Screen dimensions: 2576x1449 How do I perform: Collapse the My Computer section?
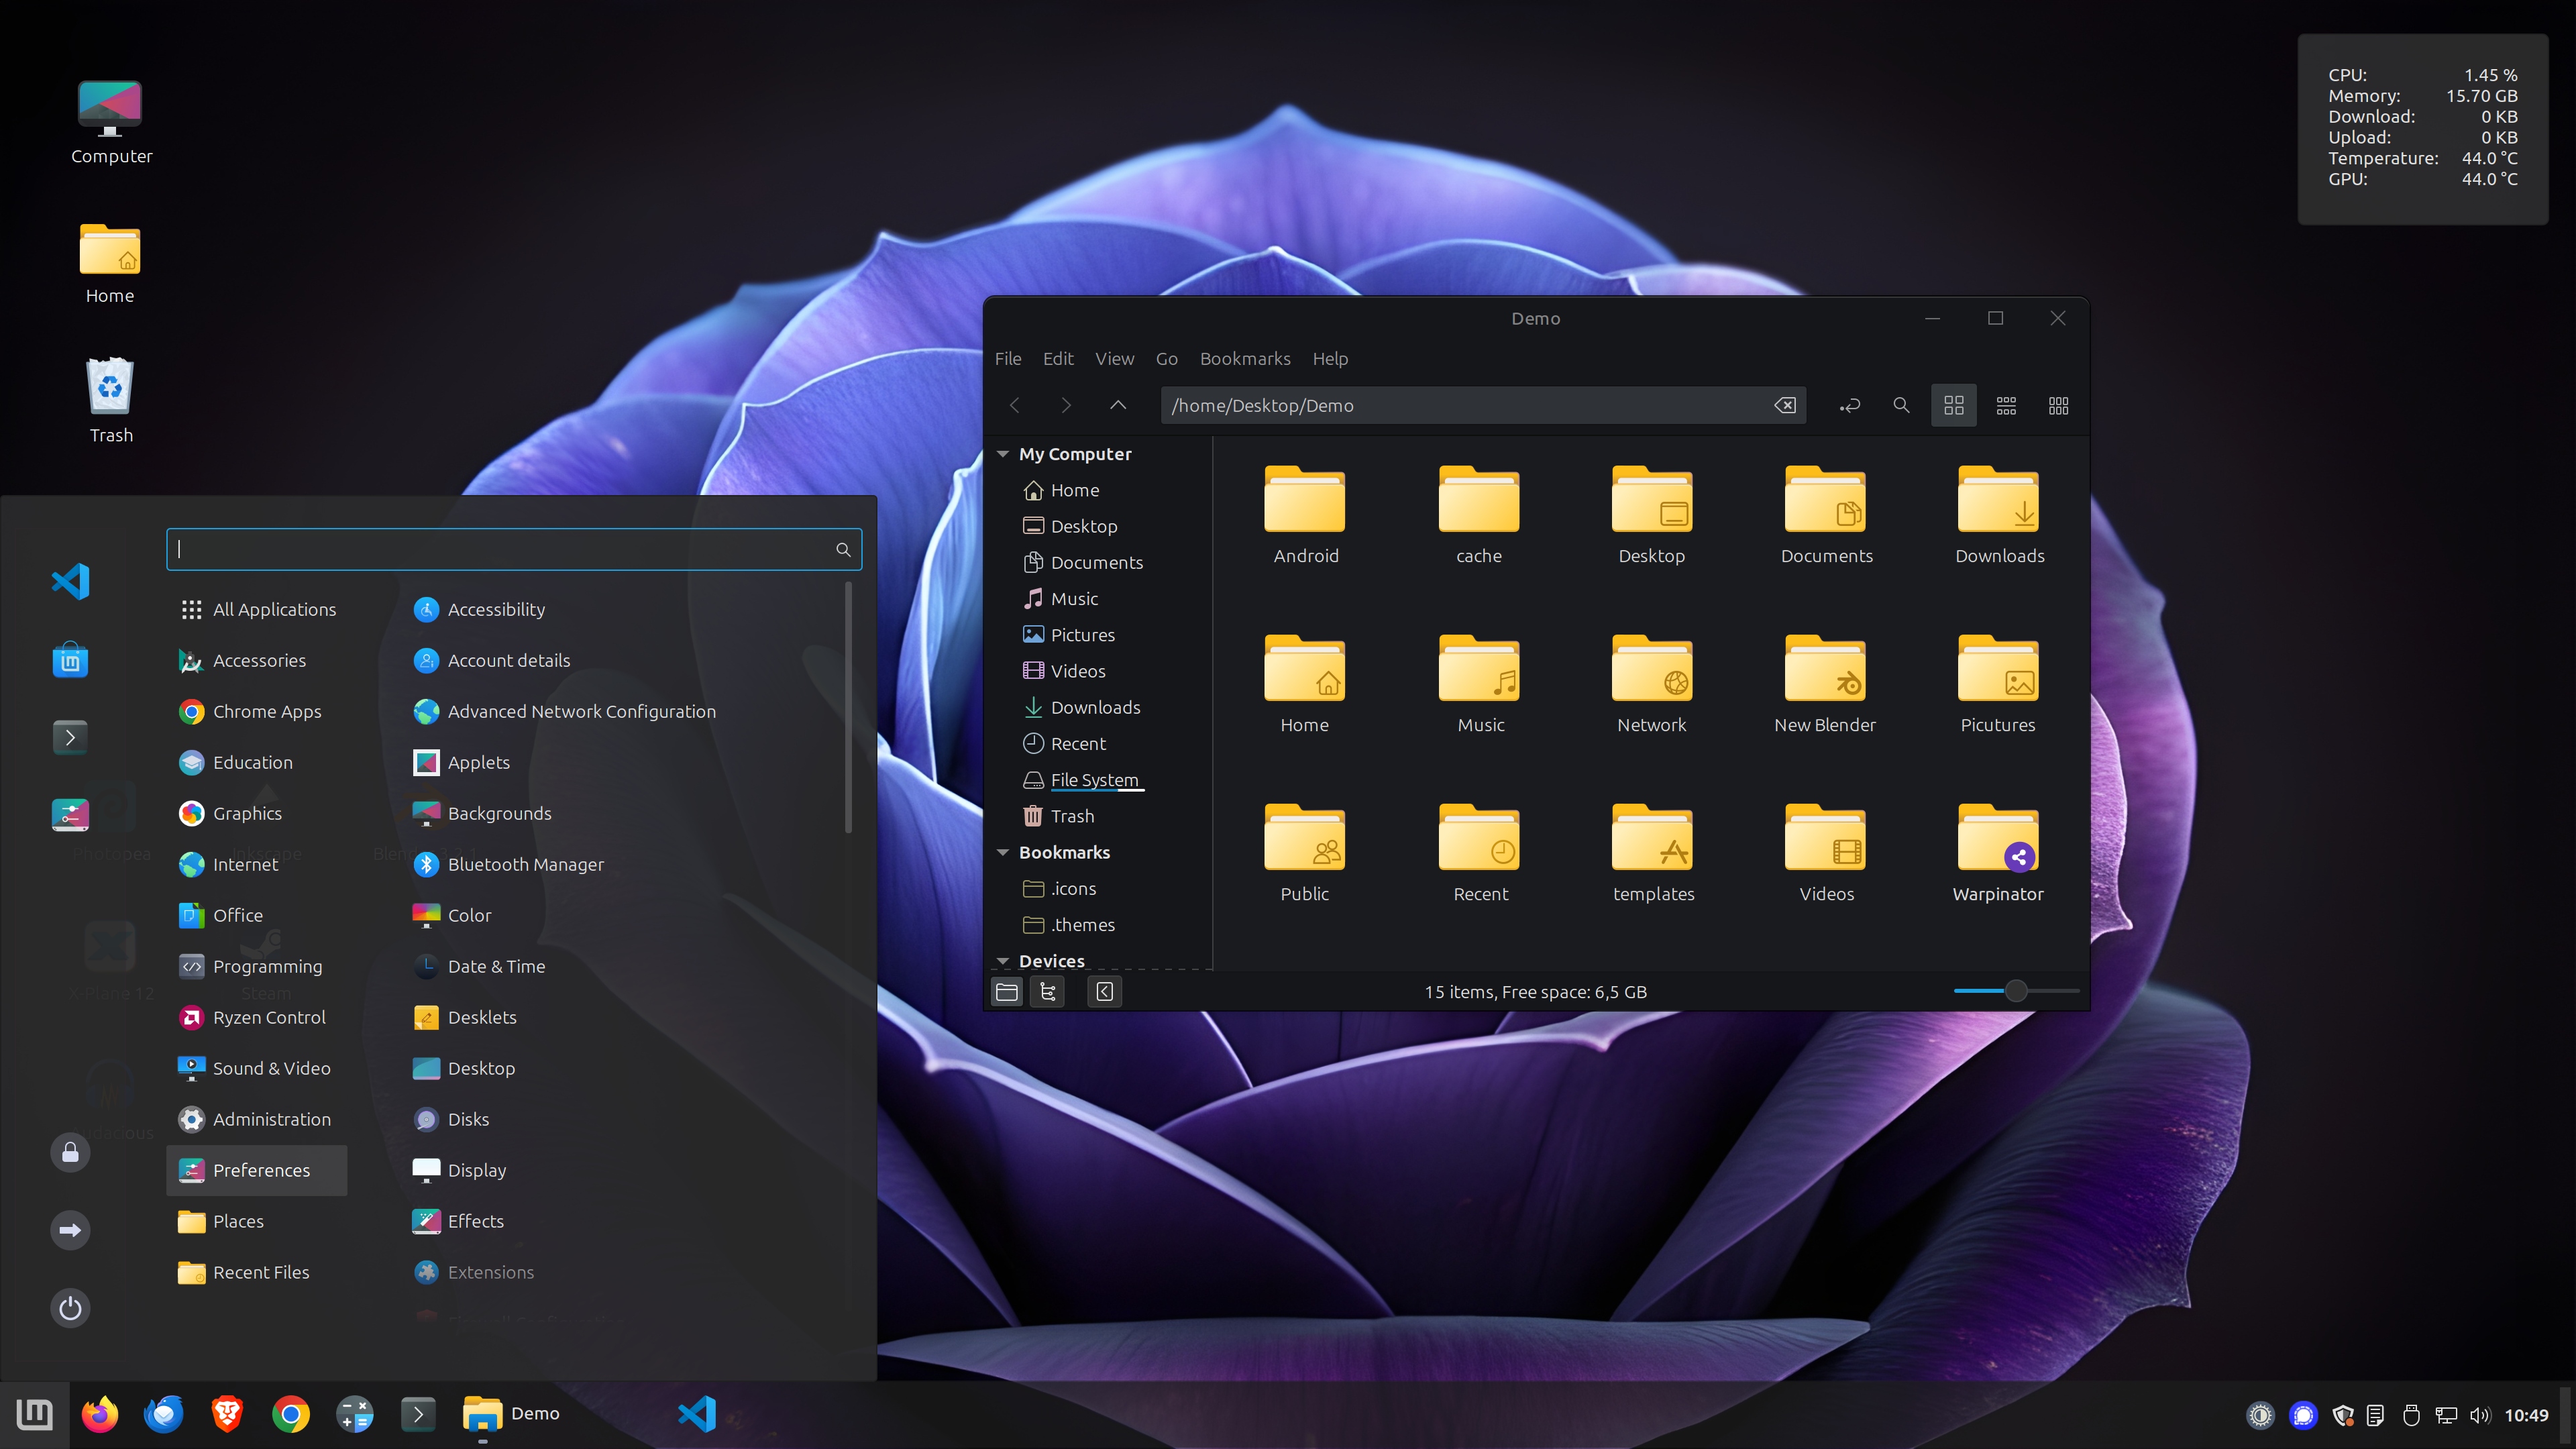click(1003, 454)
